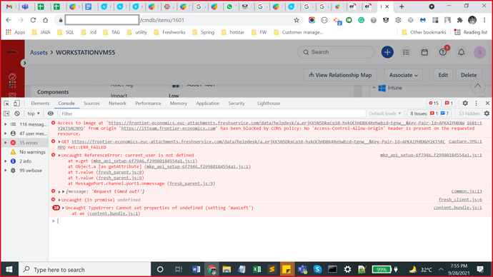
Task: Open the top context dropdown
Action: 34,114
